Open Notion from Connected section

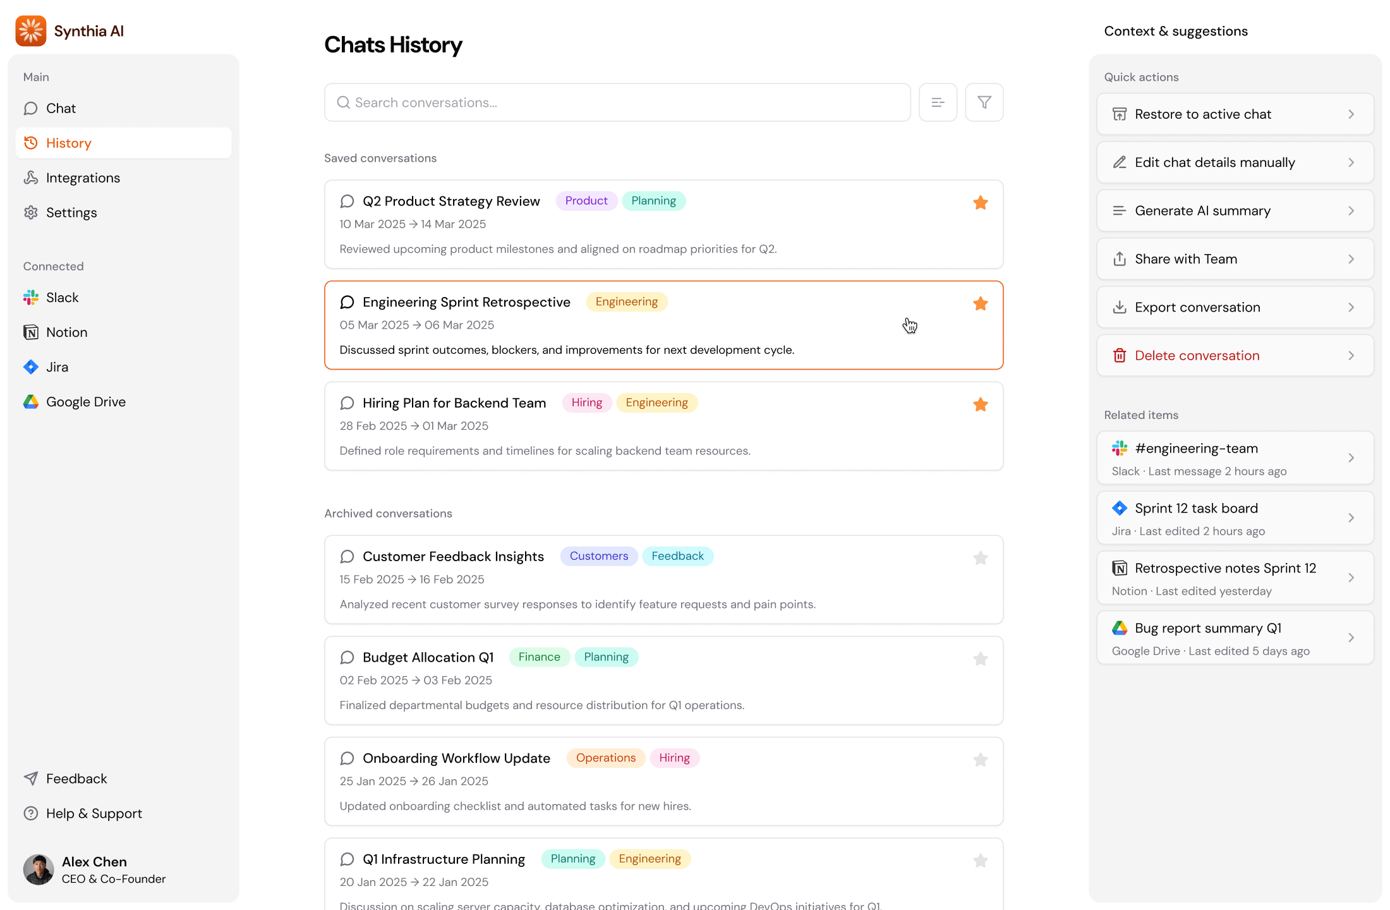pyautogui.click(x=66, y=332)
